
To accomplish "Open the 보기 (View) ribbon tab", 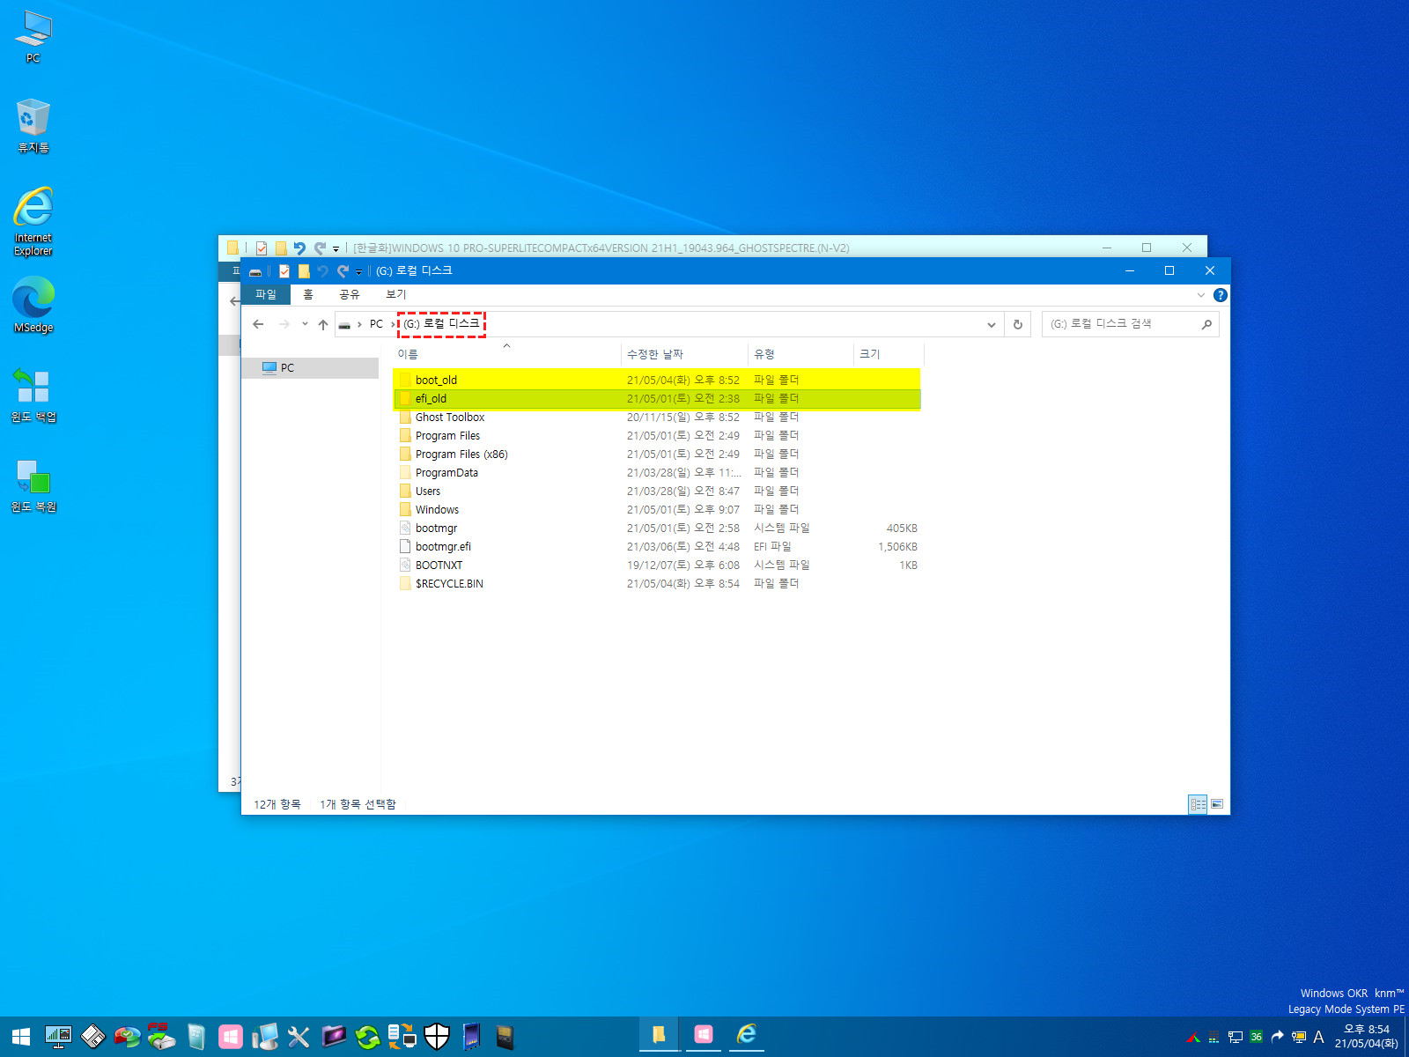I will point(396,294).
